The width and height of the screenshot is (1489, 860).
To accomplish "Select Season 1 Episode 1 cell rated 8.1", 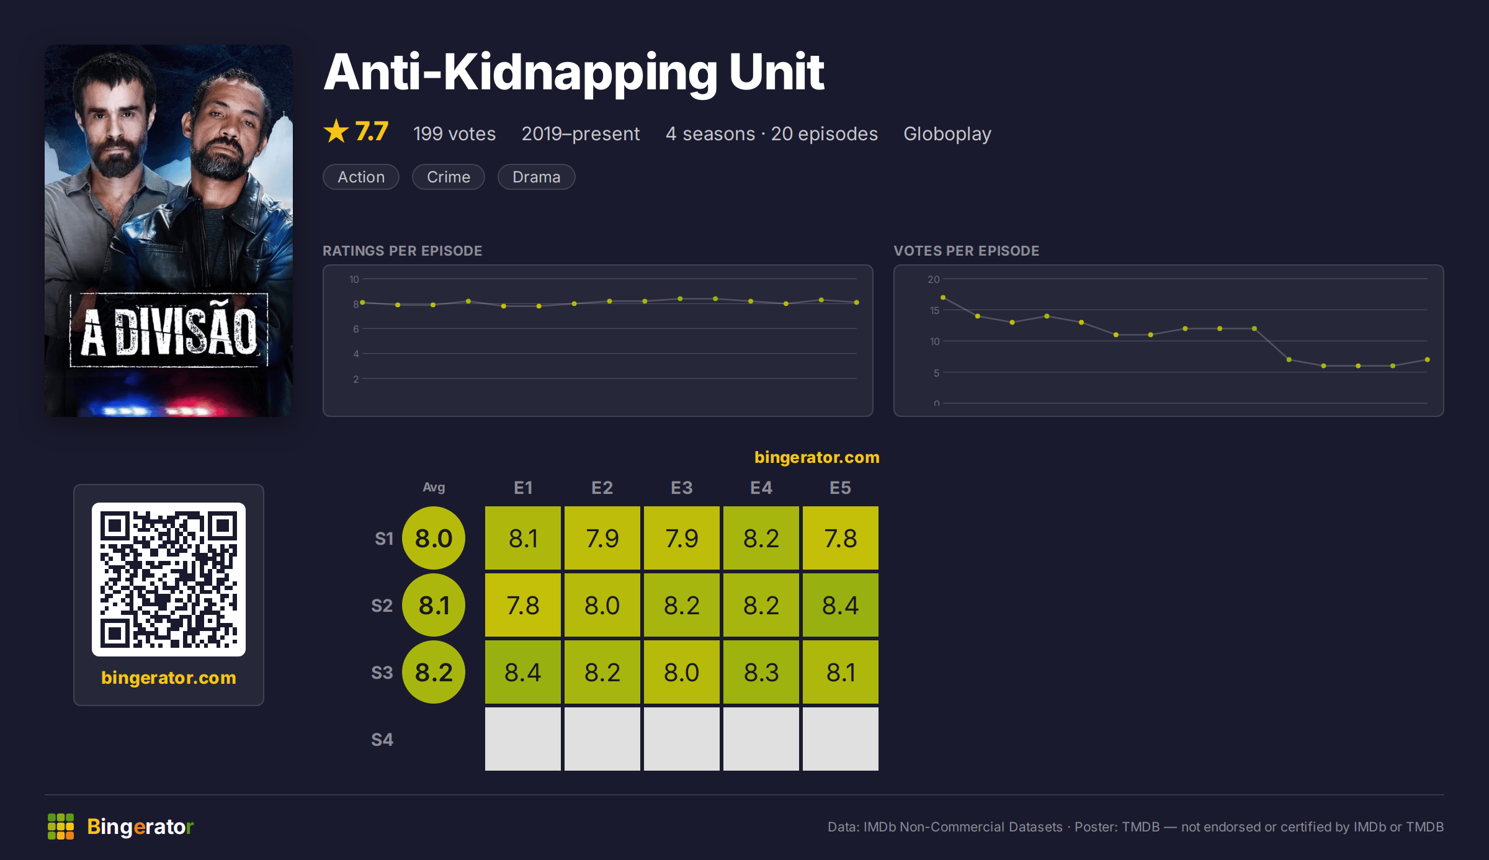I will click(523, 538).
